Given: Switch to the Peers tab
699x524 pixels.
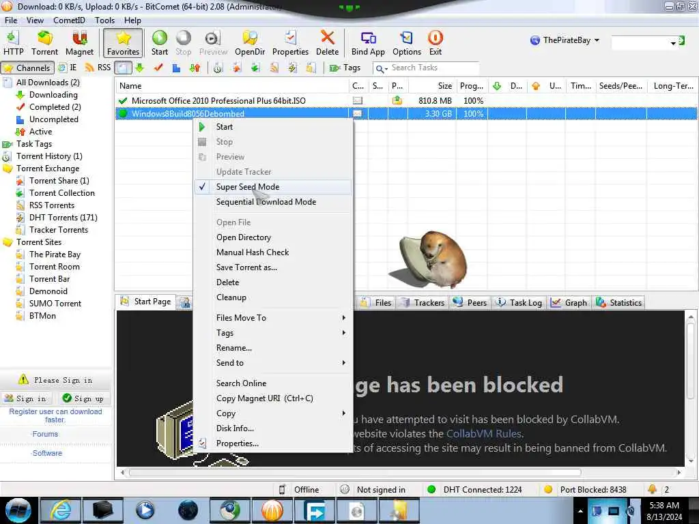Looking at the screenshot, I should [470, 302].
